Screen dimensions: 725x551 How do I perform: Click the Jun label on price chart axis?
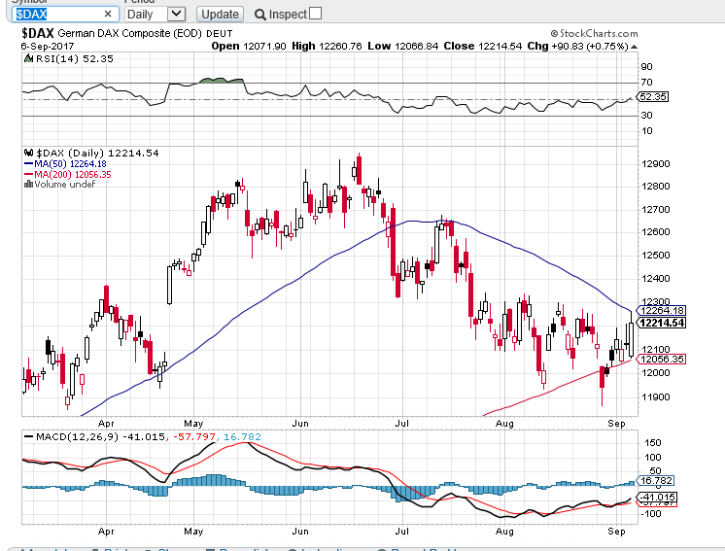pyautogui.click(x=300, y=424)
